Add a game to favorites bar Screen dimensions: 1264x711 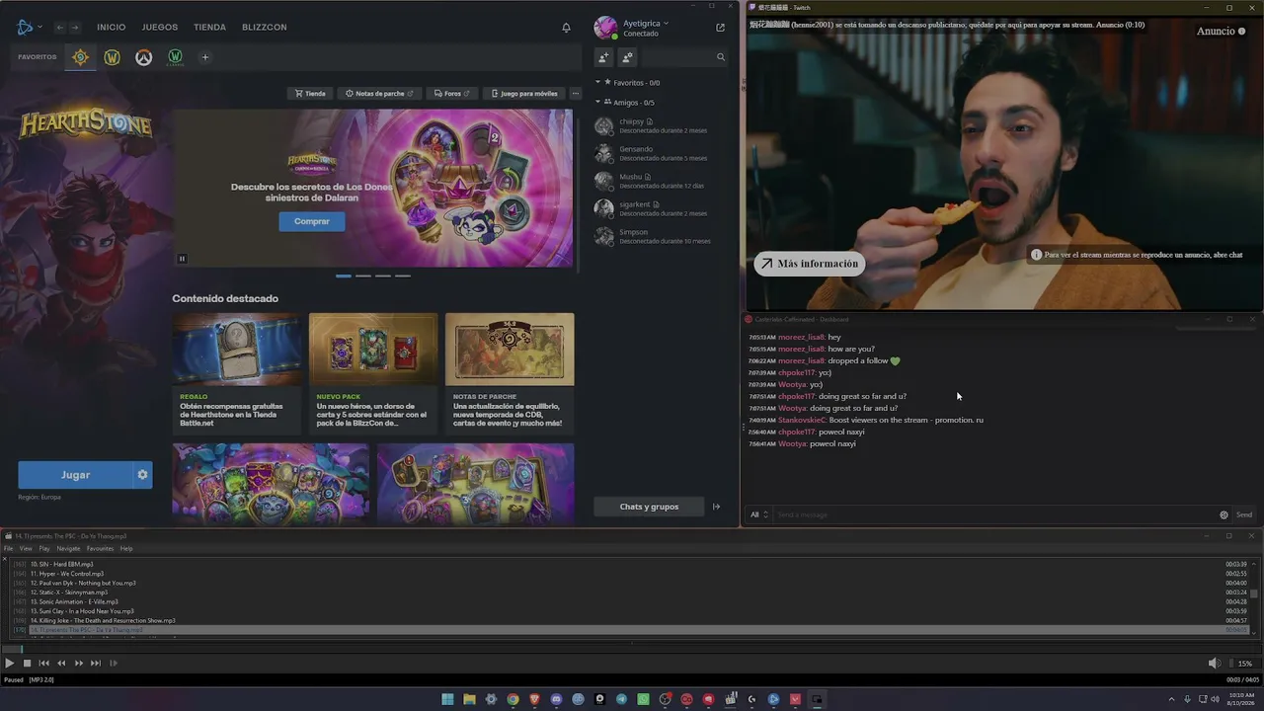point(205,57)
